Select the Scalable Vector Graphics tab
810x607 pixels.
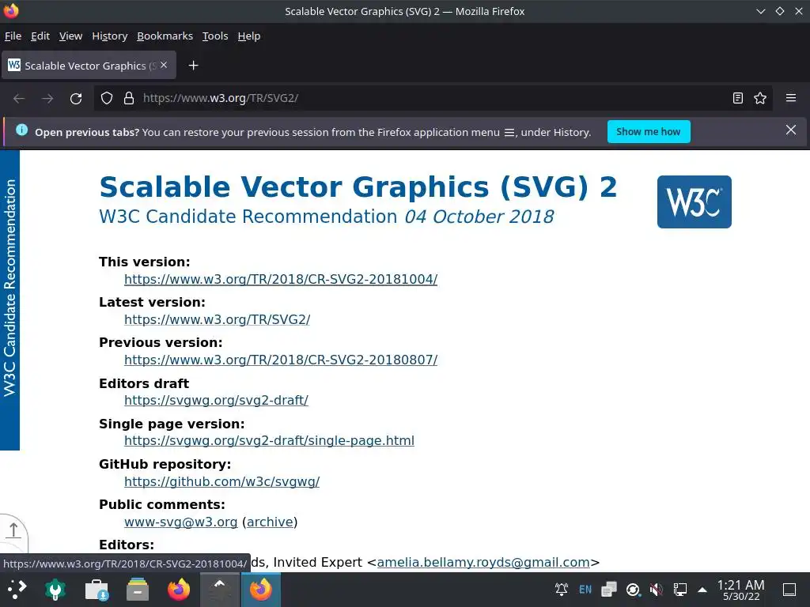coord(89,65)
